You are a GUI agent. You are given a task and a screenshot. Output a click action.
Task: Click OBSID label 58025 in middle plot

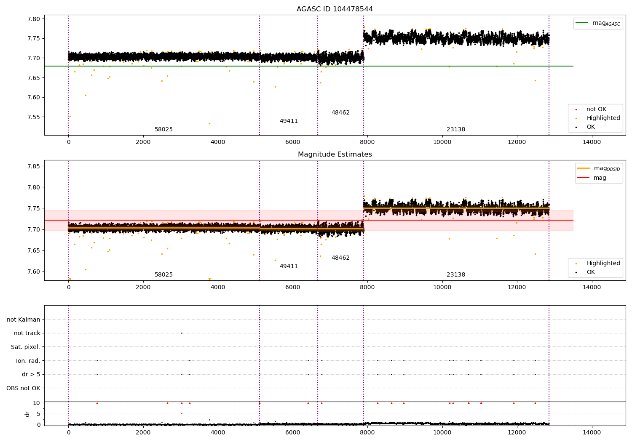pyautogui.click(x=163, y=275)
